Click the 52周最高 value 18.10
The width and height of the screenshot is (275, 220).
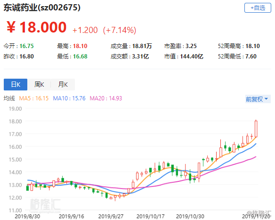[x=252, y=46]
